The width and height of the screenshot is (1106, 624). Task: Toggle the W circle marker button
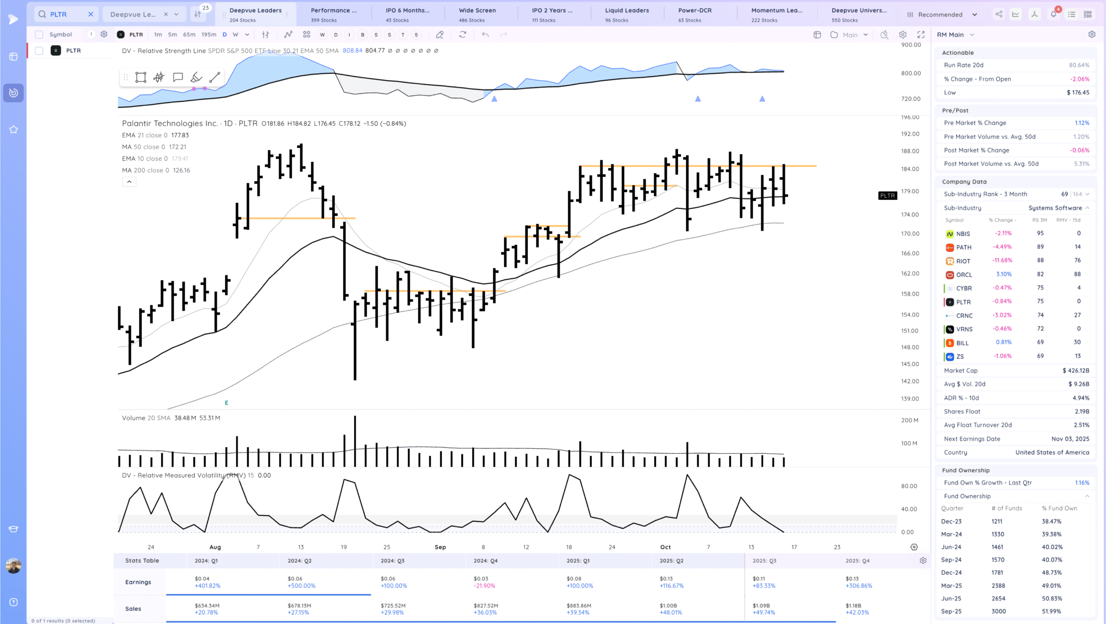[x=322, y=35]
